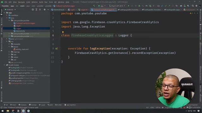
Task: Expand the mipmap folder
Action: pyautogui.click(x=9, y=52)
